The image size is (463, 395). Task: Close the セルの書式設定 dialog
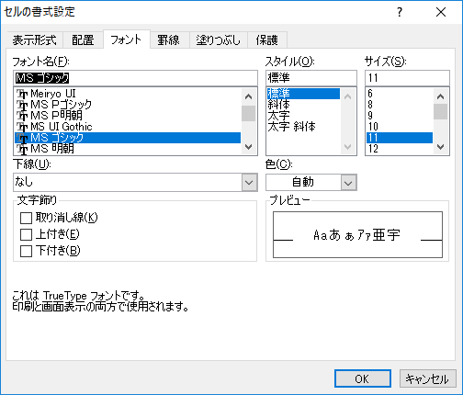coord(441,12)
